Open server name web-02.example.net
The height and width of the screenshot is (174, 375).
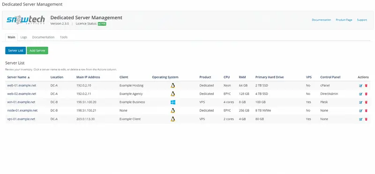coord(22,94)
